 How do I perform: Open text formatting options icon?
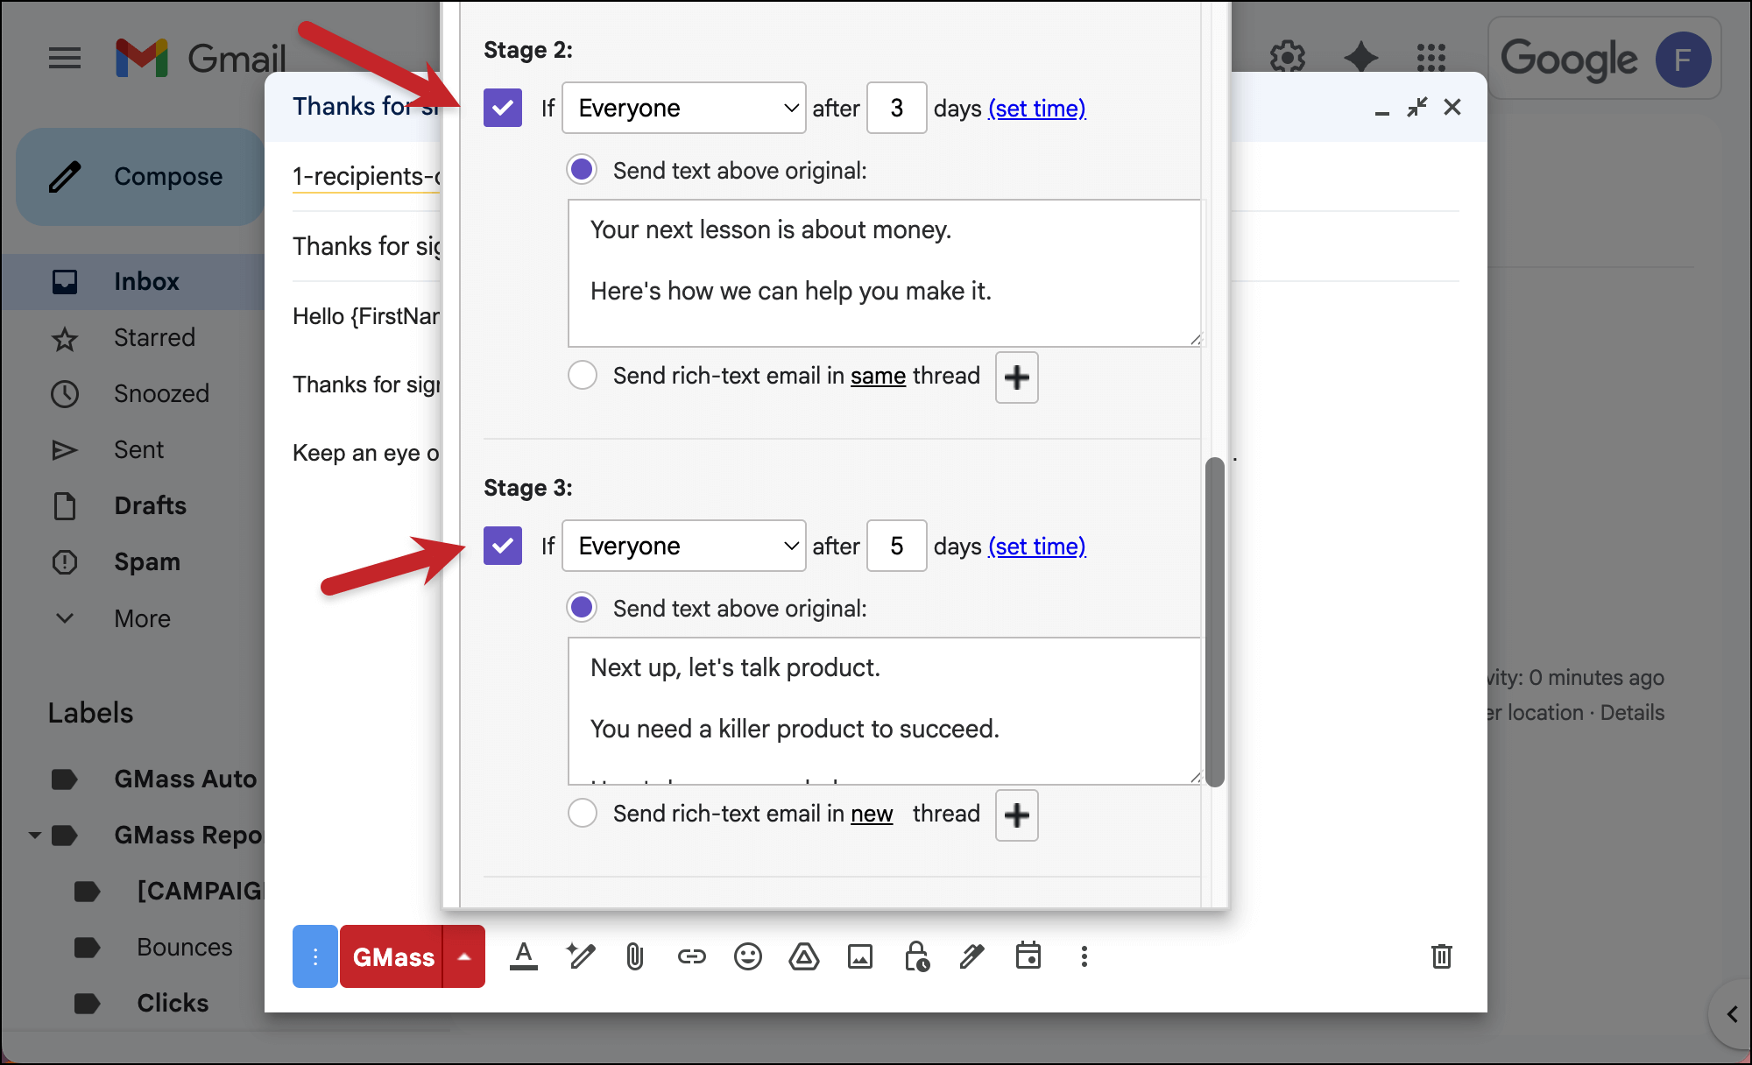[524, 956]
